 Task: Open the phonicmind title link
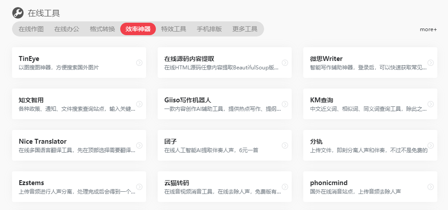click(x=329, y=183)
